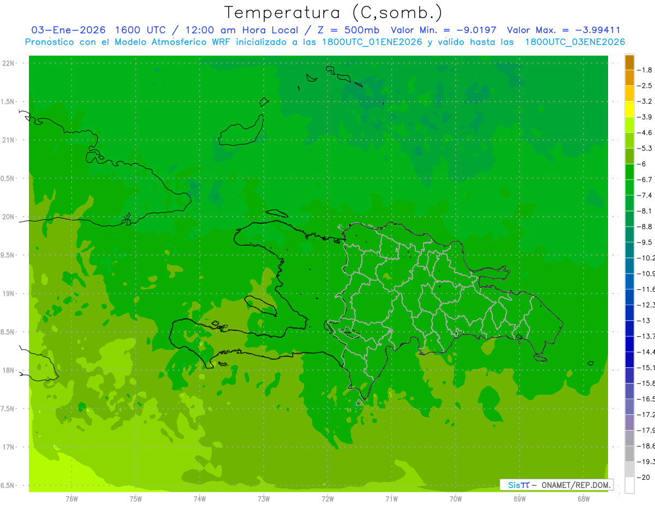Click the '70W' longitude axis label
Image resolution: width=655 pixels, height=506 pixels.
[456, 499]
